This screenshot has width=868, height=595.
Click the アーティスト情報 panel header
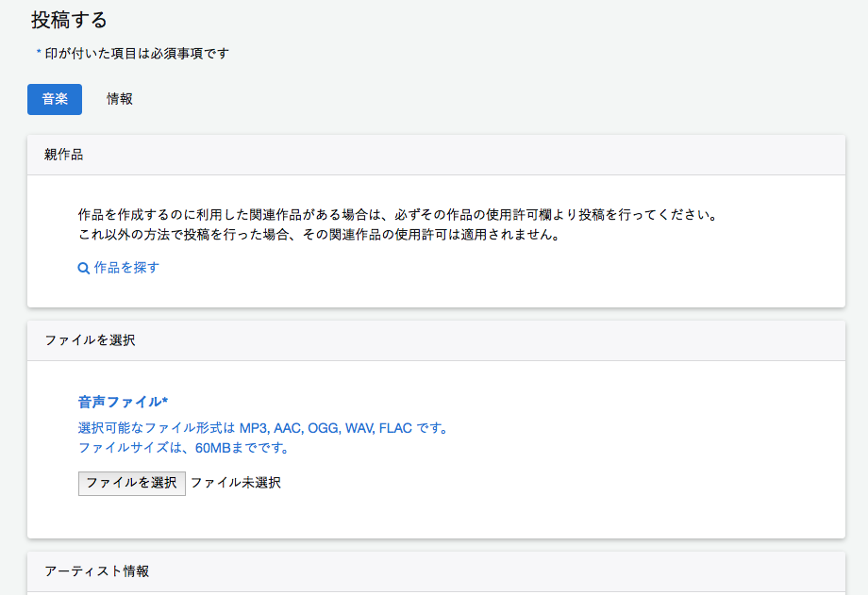pyautogui.click(x=436, y=571)
